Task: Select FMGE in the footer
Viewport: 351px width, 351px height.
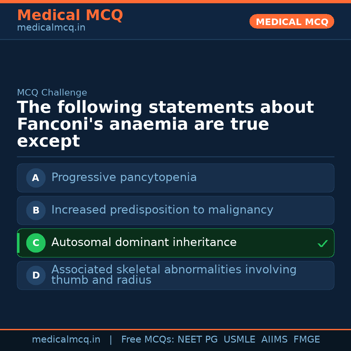Action: point(306,340)
